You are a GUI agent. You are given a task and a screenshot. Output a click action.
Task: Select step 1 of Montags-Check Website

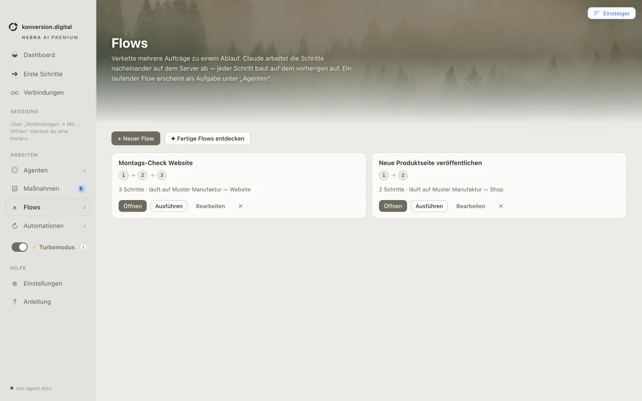pyautogui.click(x=123, y=176)
